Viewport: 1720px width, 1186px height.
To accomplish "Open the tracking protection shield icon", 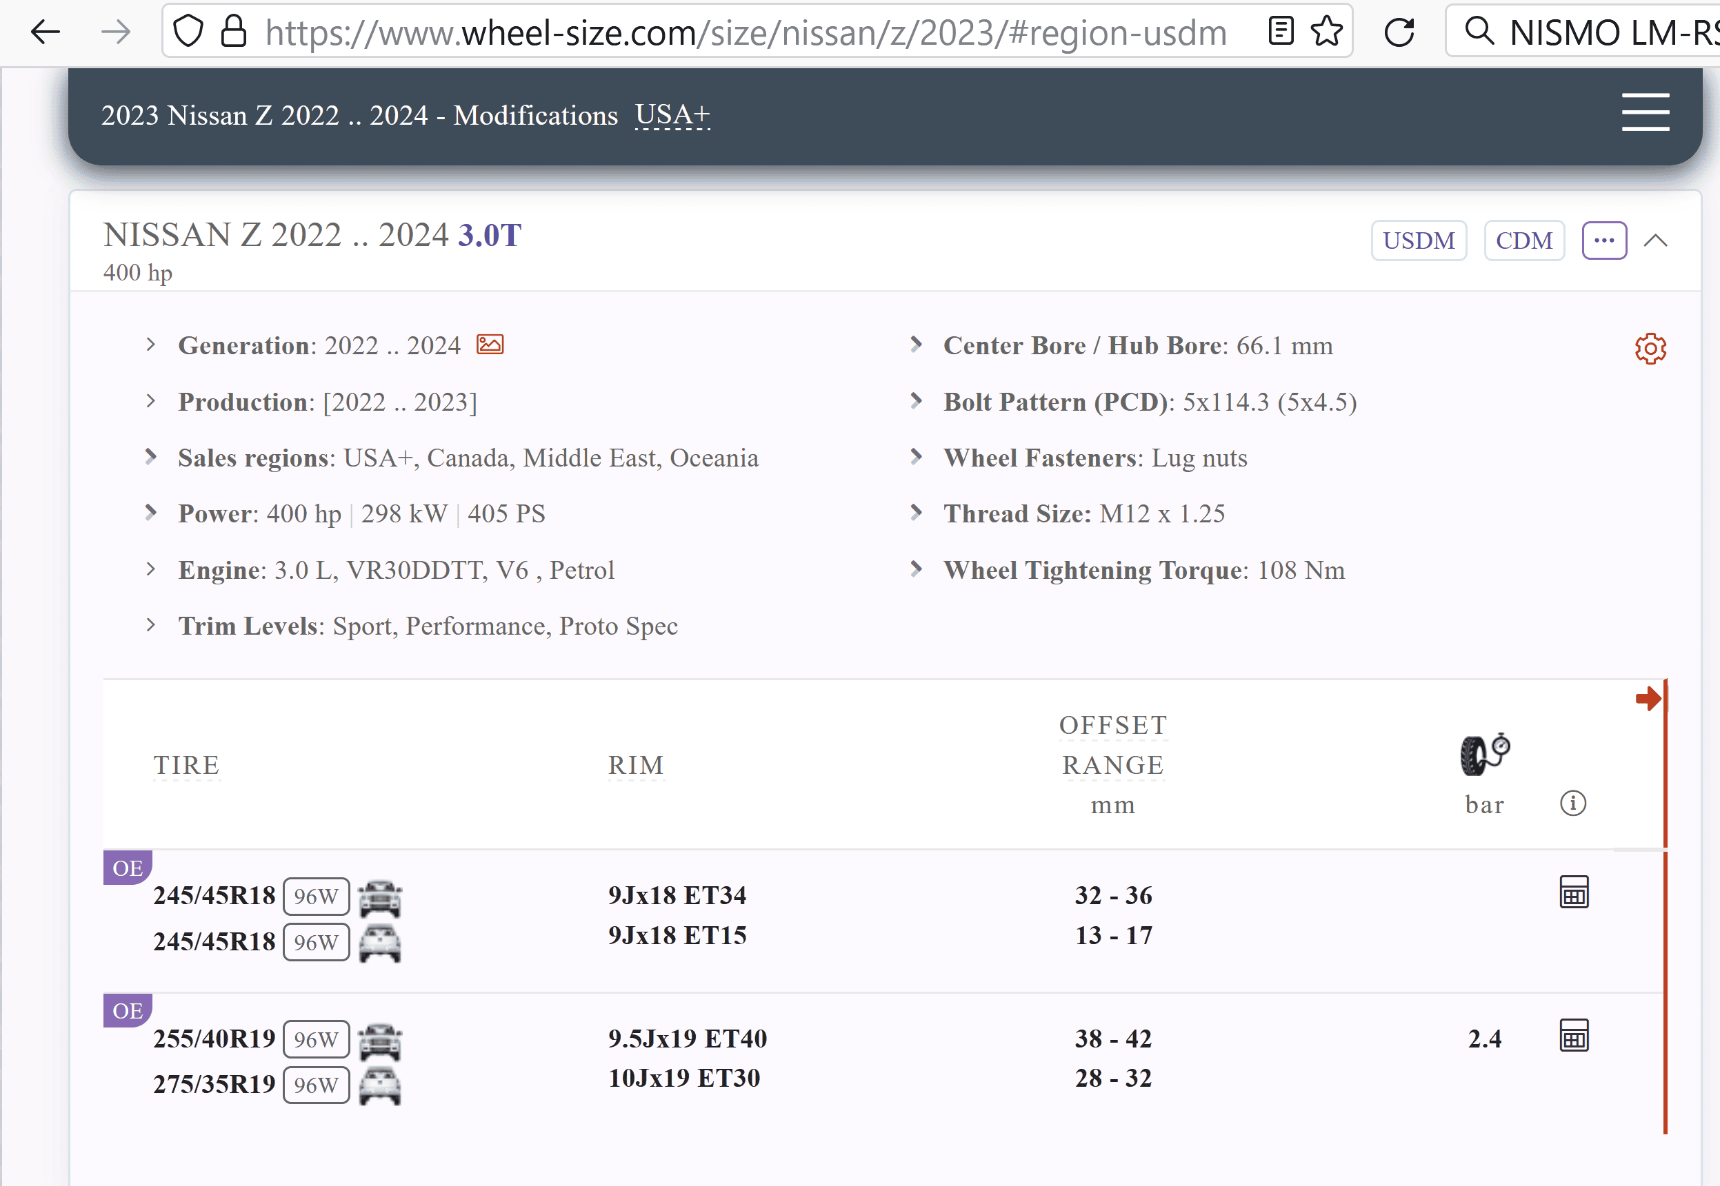I will (188, 32).
